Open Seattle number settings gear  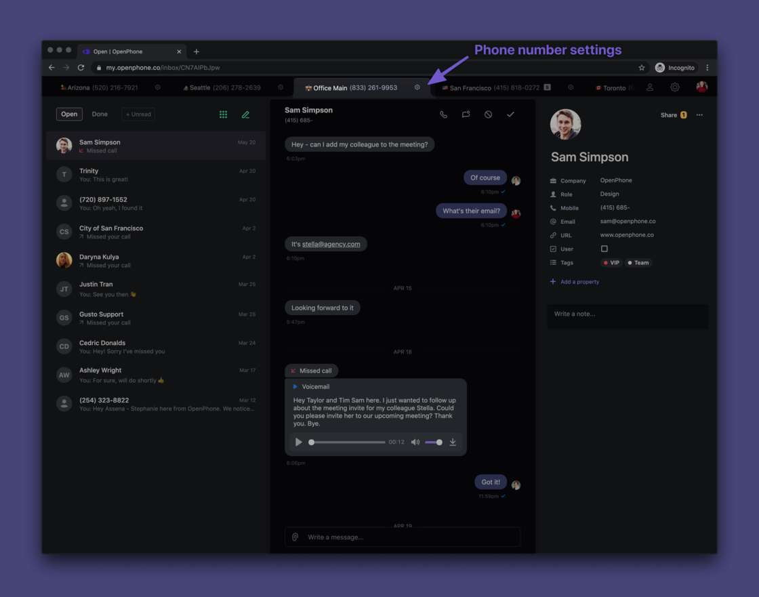[x=281, y=87]
